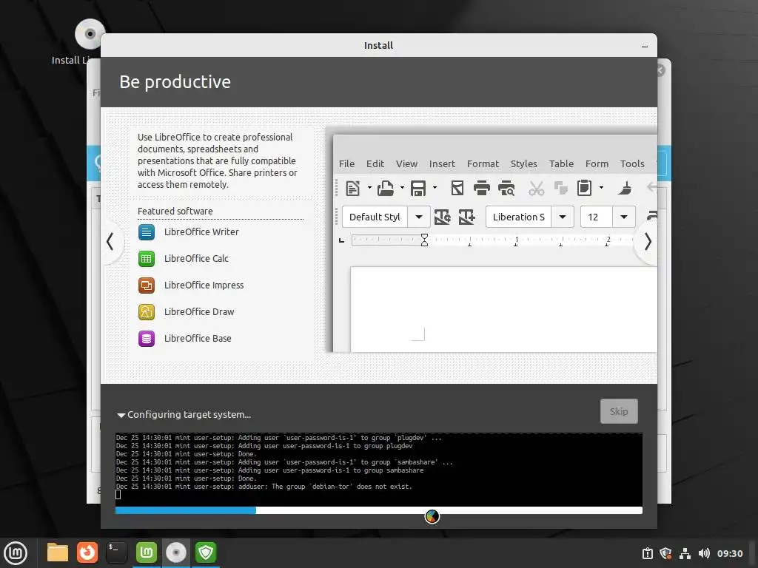Go to the next slide
The width and height of the screenshot is (758, 568).
(x=648, y=242)
